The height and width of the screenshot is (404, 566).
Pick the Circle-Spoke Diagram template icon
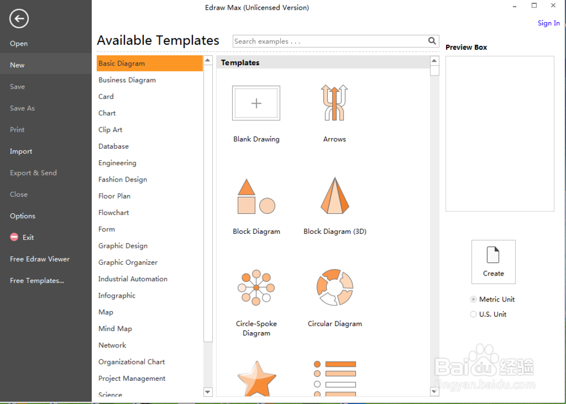[256, 287]
